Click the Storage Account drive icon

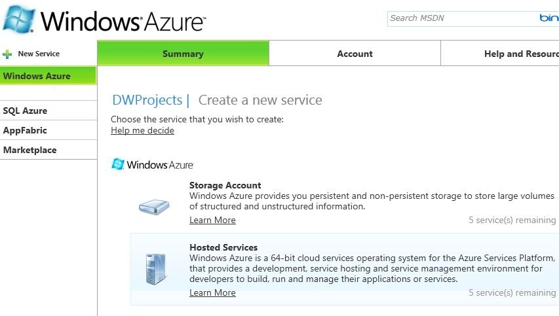point(154,207)
